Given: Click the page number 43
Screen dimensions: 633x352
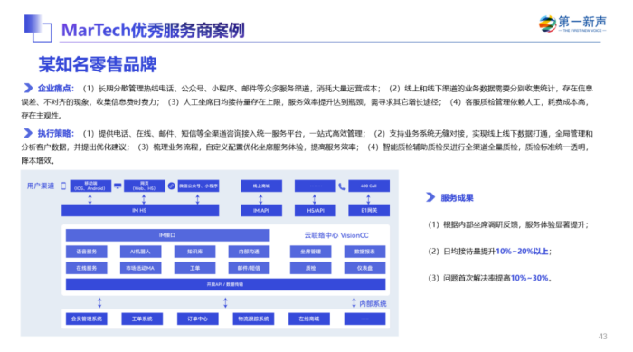Looking at the screenshot, I should [x=603, y=337].
